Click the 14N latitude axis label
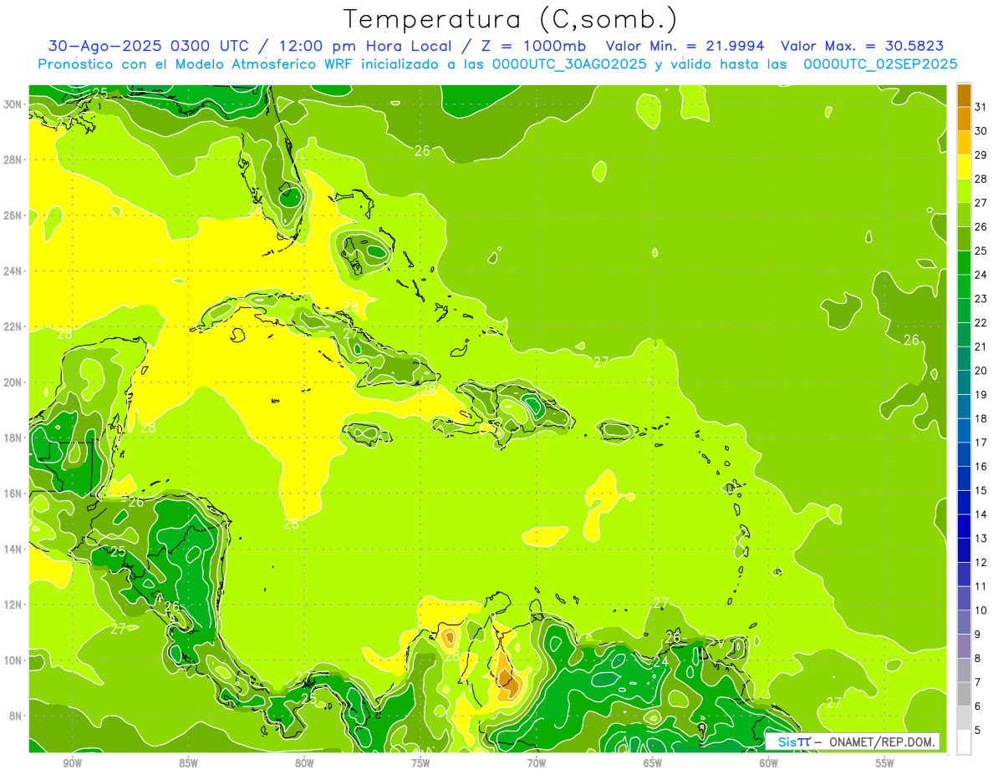Viewport: 1003px width, 774px height. pos(13,549)
